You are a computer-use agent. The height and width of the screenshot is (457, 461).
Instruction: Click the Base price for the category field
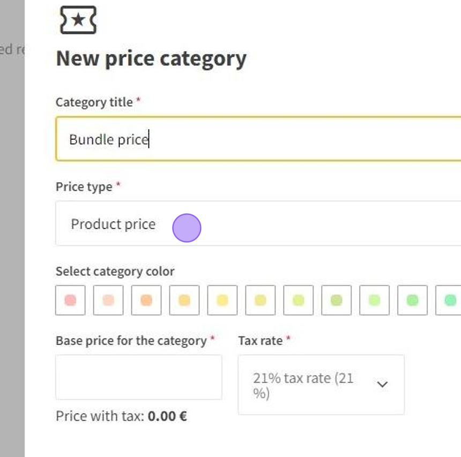138,377
